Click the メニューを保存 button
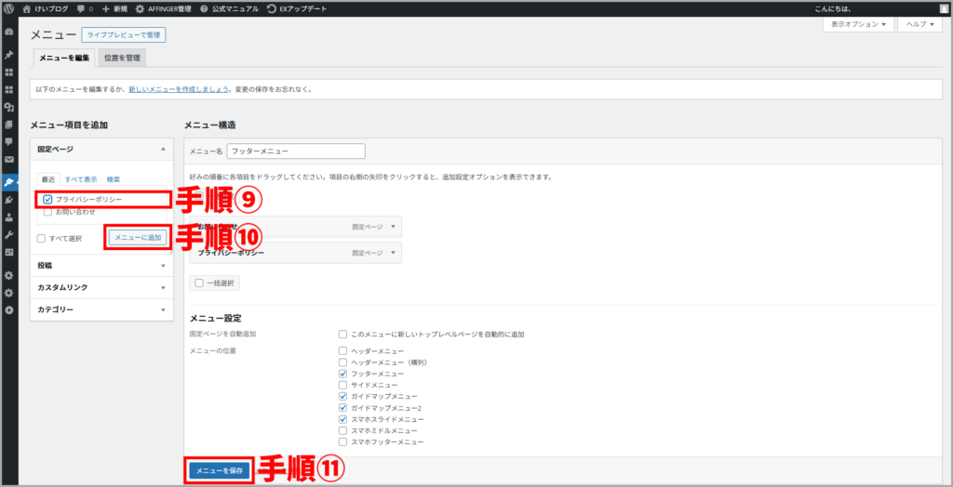Image resolution: width=953 pixels, height=487 pixels. [219, 471]
